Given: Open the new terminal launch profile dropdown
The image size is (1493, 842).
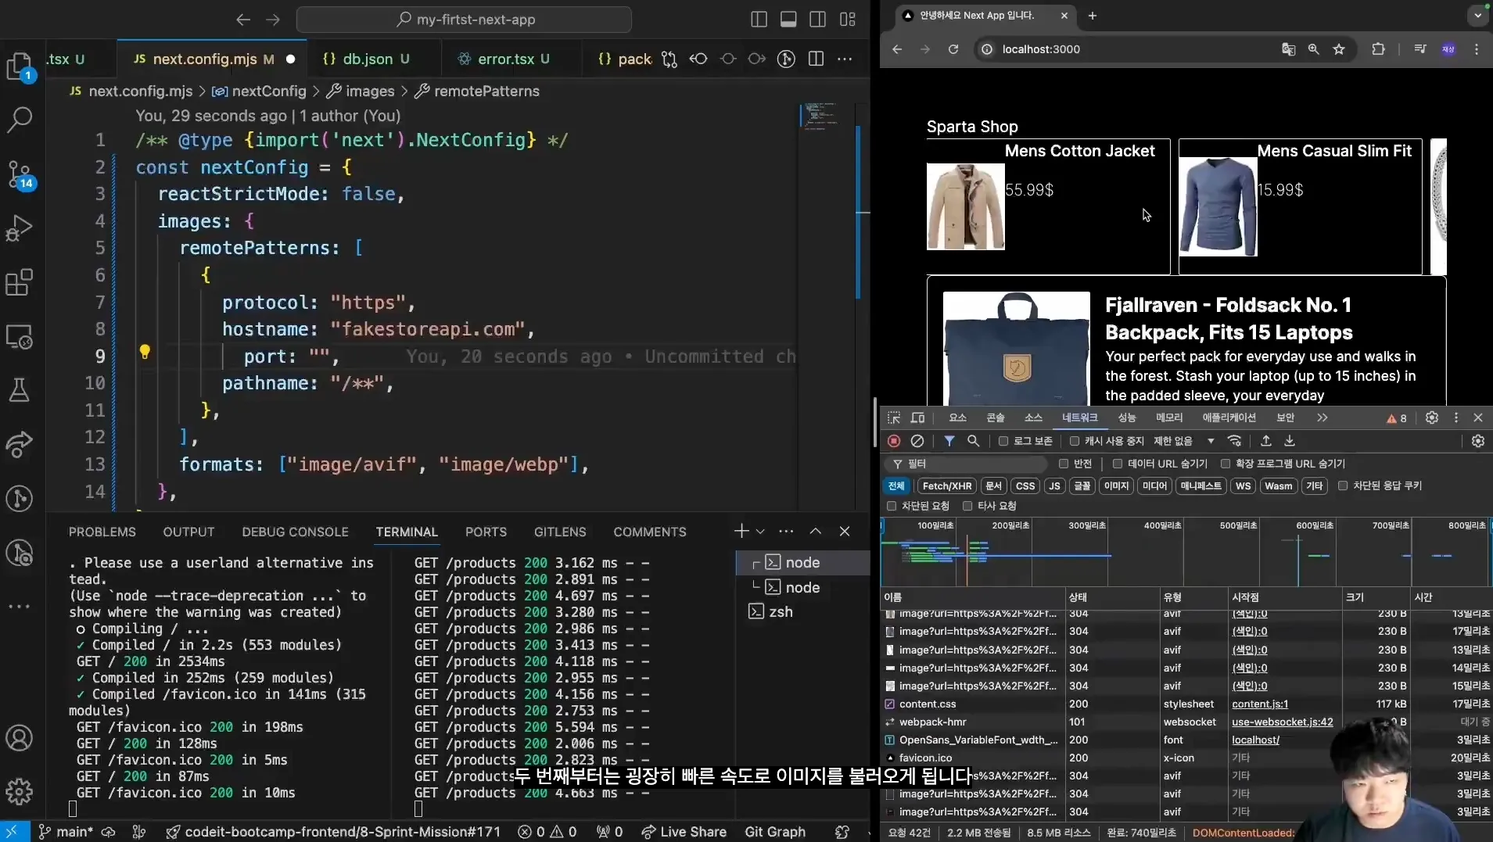Looking at the screenshot, I should click(x=760, y=532).
